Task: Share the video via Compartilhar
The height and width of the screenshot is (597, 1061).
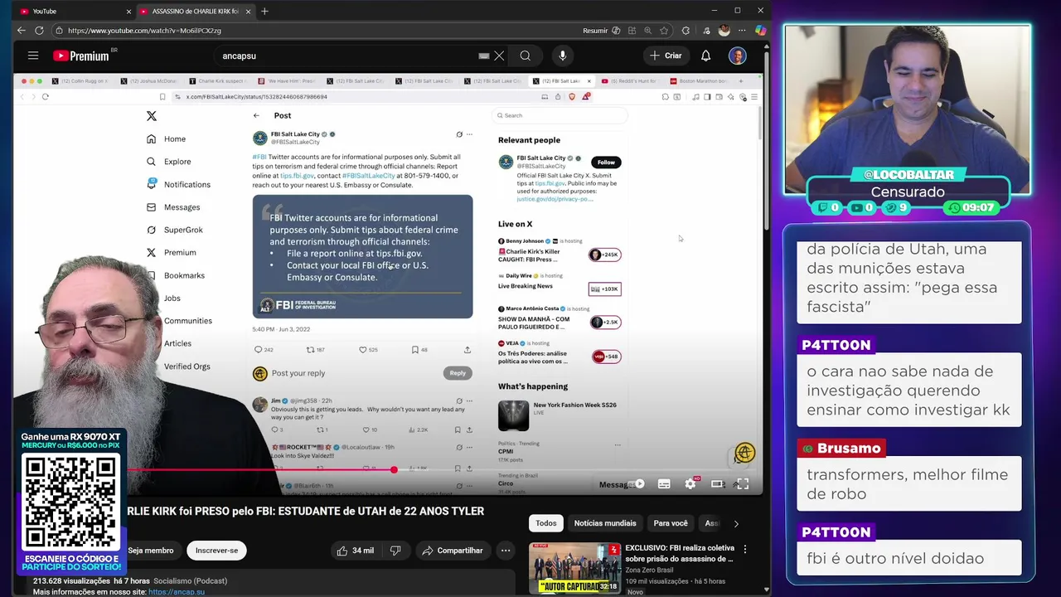Action: 453,551
